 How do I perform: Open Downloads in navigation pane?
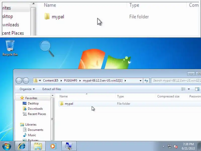(35, 109)
